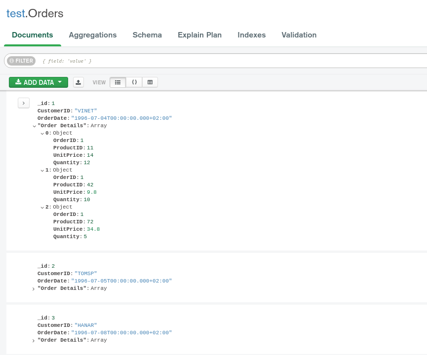
Task: Expand Order Details array for HANAR order
Action: (x=34, y=340)
